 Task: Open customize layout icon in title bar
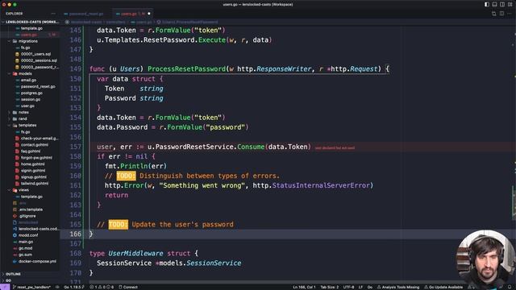tap(510, 4)
